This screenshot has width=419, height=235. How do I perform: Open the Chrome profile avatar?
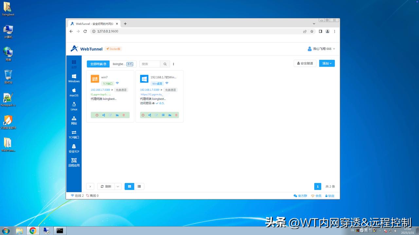(x=327, y=31)
